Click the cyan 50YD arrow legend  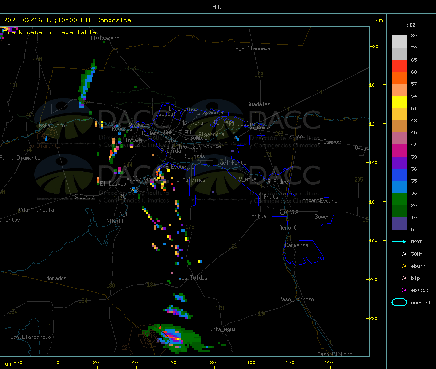pos(399,241)
